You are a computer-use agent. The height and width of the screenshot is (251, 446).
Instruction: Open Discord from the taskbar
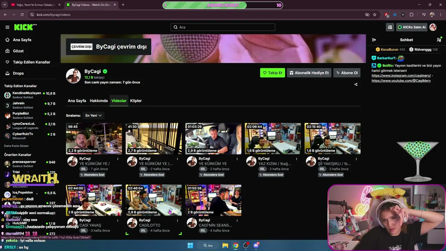tap(256, 245)
